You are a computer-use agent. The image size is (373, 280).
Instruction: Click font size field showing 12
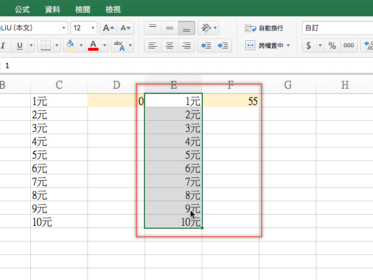80,28
